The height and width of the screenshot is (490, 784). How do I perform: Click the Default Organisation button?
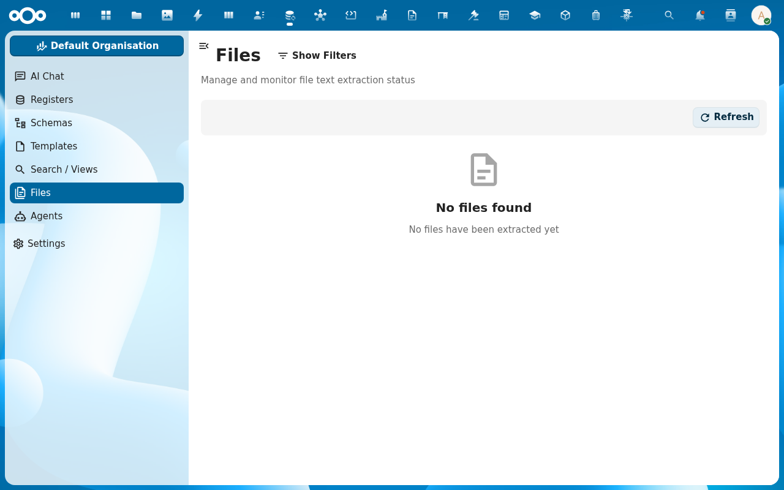97,46
